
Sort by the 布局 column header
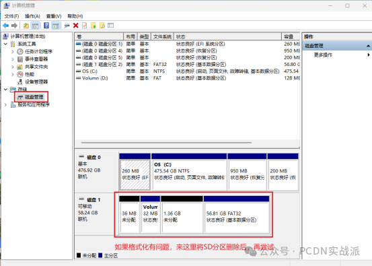[131, 36]
